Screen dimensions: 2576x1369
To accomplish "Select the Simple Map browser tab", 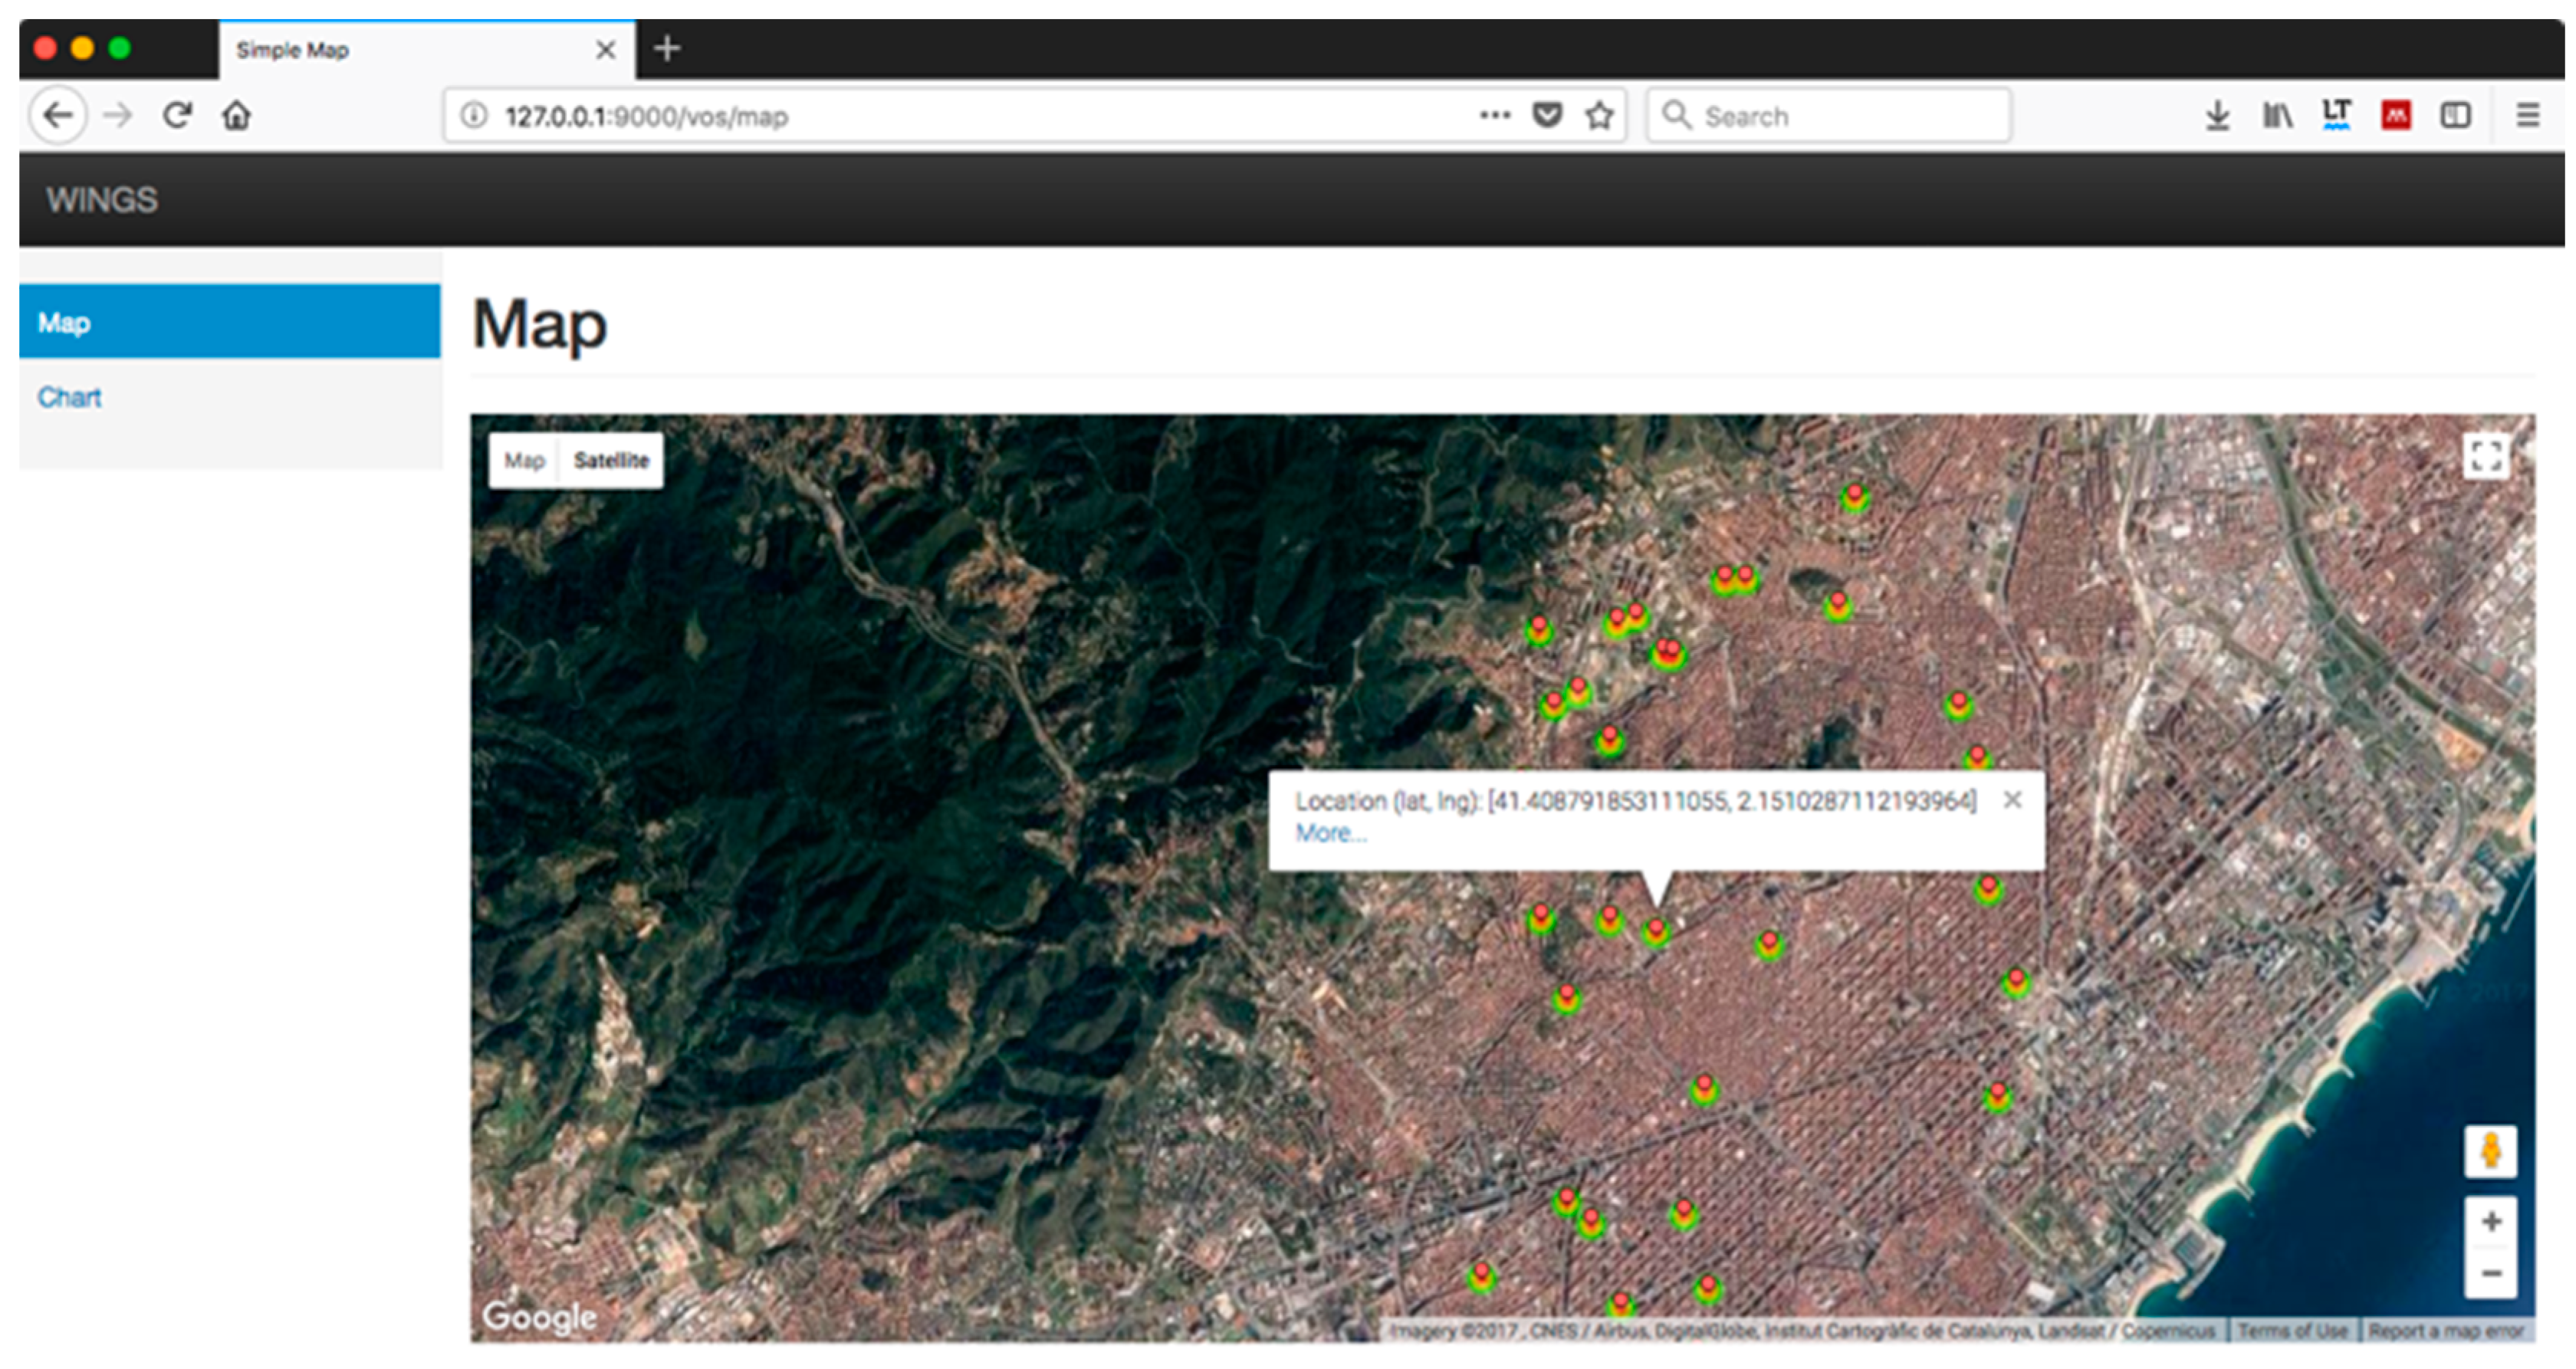I will pyautogui.click(x=427, y=50).
